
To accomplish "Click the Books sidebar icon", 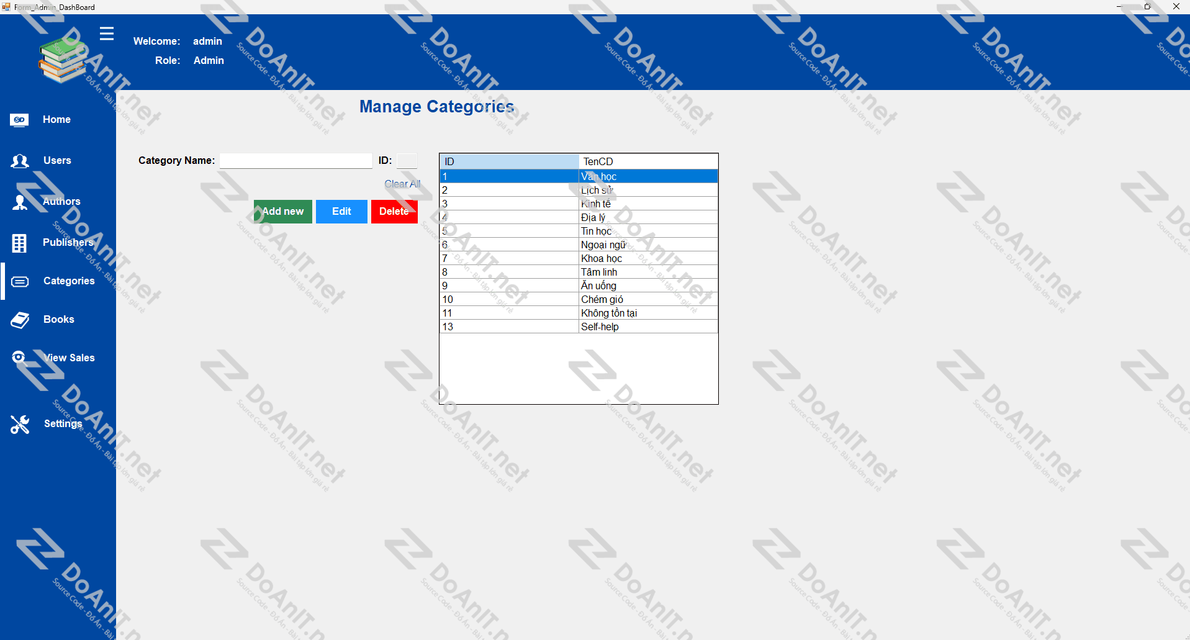I will click(20, 320).
